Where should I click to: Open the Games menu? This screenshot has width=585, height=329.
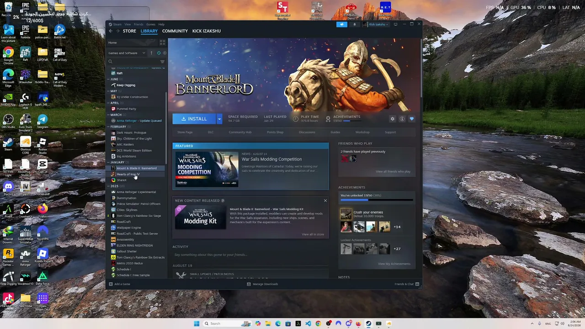click(x=151, y=24)
